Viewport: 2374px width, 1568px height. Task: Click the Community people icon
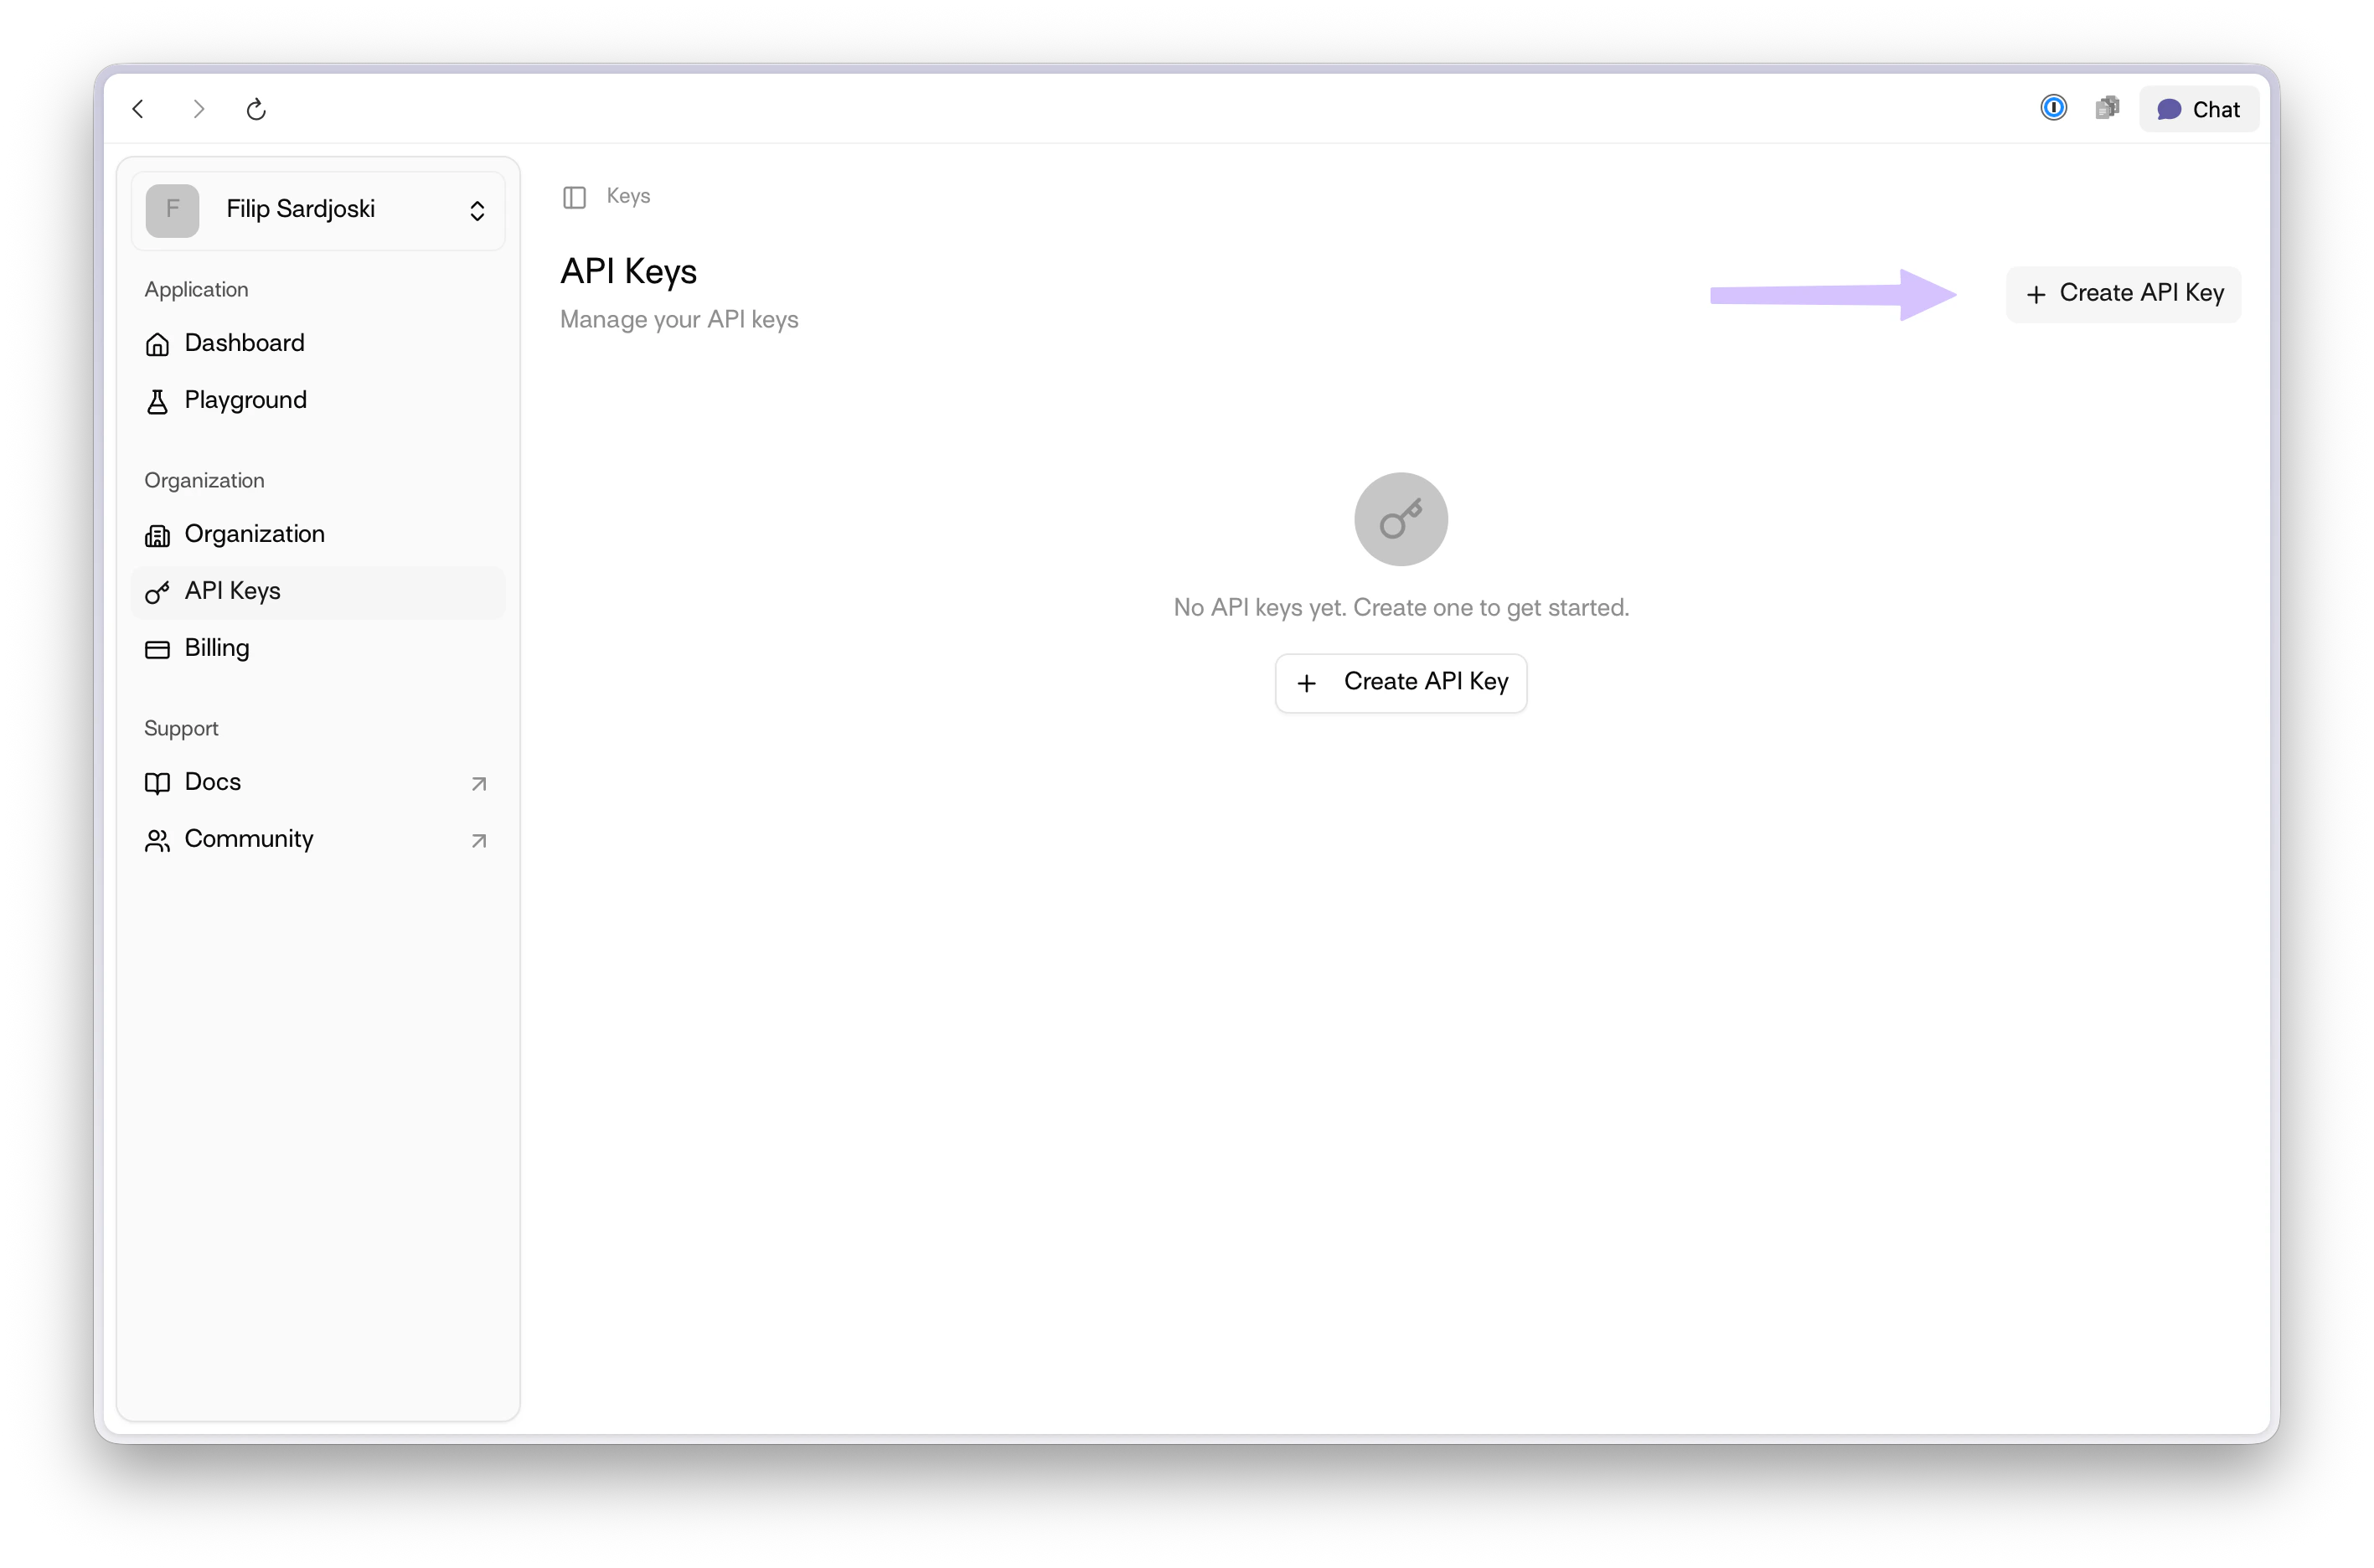(157, 841)
